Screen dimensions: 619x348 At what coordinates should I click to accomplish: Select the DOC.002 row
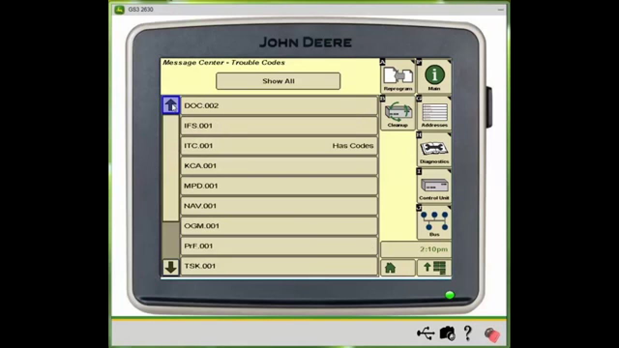279,105
